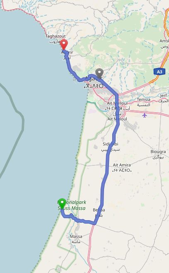Click the Sidi Bibi town label
This screenshot has width=169, height=273.
pyautogui.click(x=110, y=144)
